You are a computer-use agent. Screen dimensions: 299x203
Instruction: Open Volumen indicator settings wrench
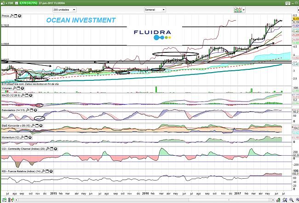pyautogui.click(x=14, y=88)
